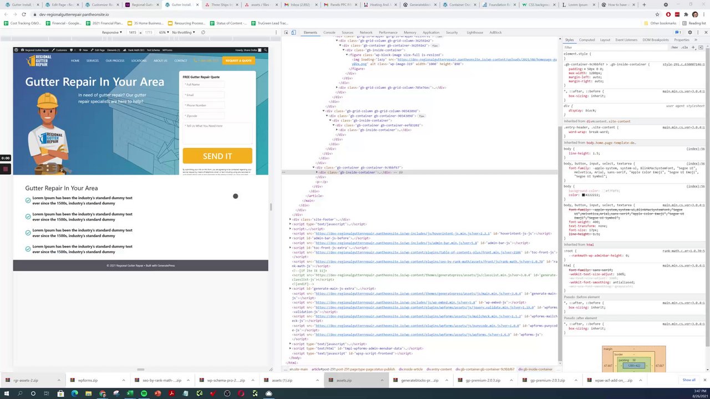This screenshot has height=399, width=710.
Task: Open the Responsive device dropdown
Action: coord(111,33)
